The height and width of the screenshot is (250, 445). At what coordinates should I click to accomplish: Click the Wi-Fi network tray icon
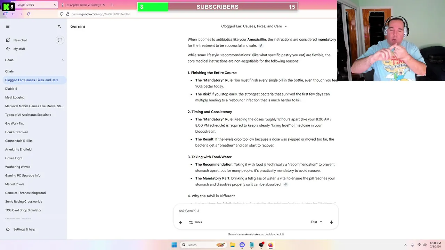[x=419, y=245]
